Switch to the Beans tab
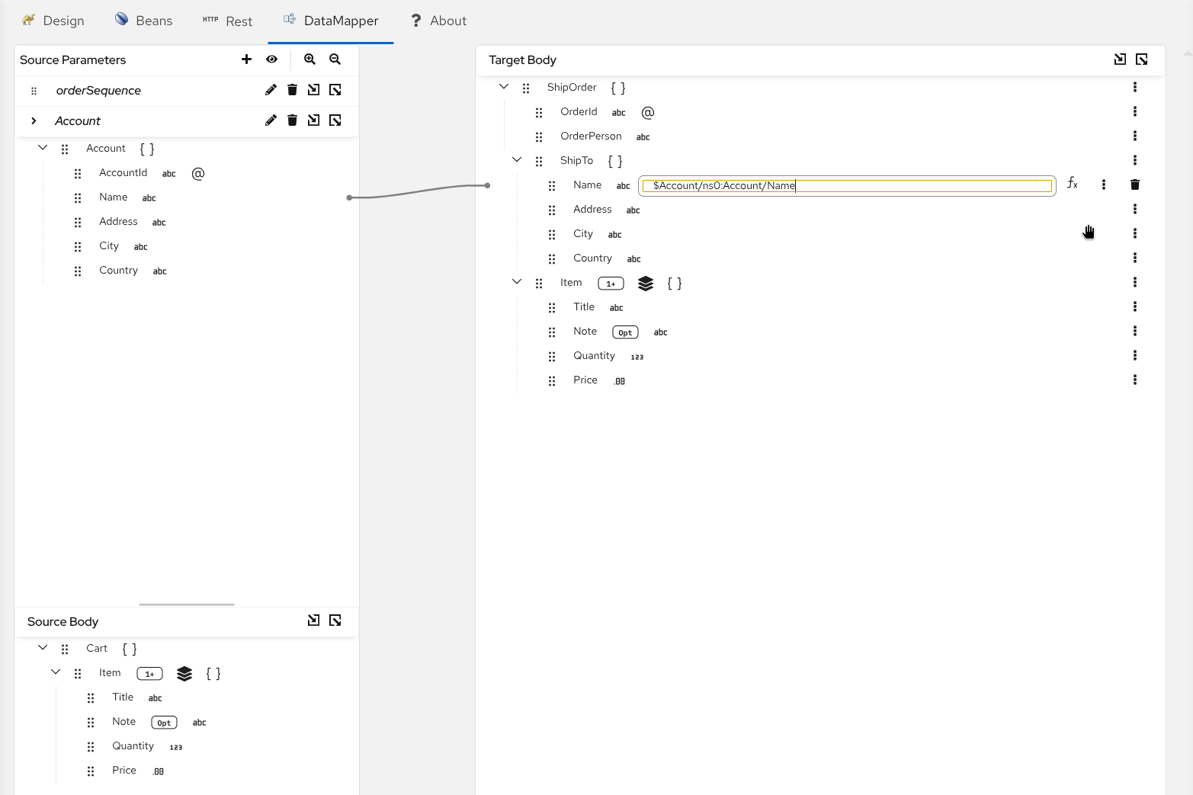 [x=144, y=21]
